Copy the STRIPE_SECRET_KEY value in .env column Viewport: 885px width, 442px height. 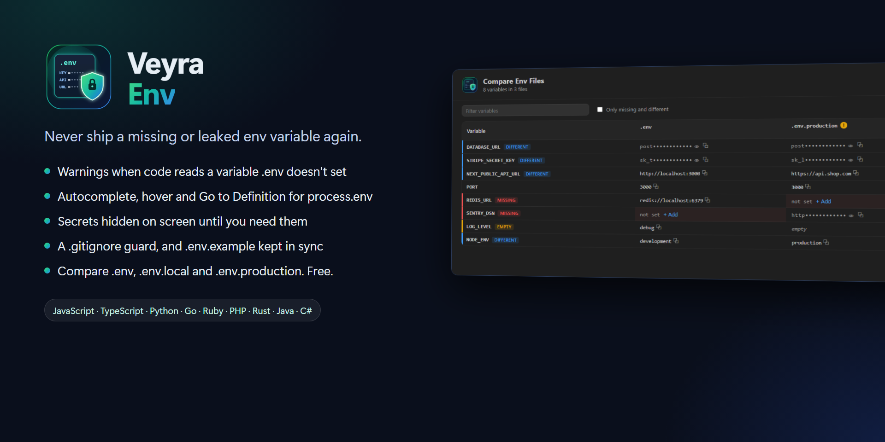(705, 159)
